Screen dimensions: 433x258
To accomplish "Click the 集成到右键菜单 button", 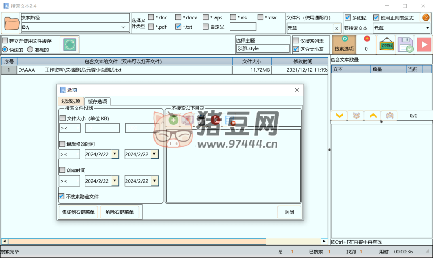I will pos(78,212).
